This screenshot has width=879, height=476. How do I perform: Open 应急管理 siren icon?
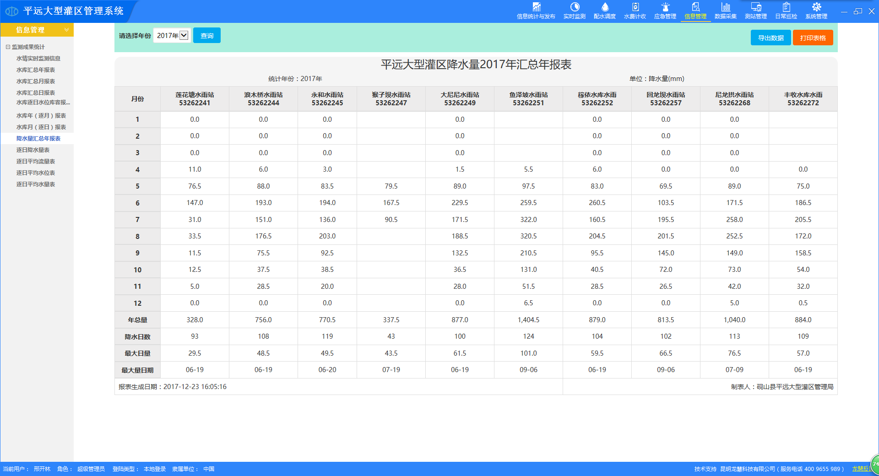click(665, 7)
